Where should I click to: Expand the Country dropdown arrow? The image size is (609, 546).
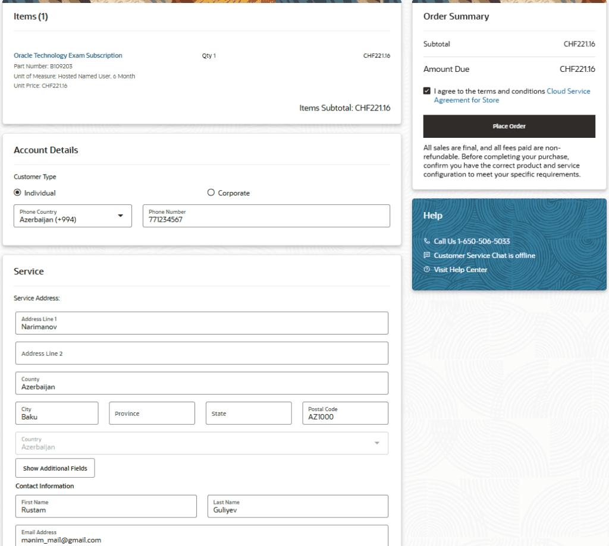(x=376, y=443)
